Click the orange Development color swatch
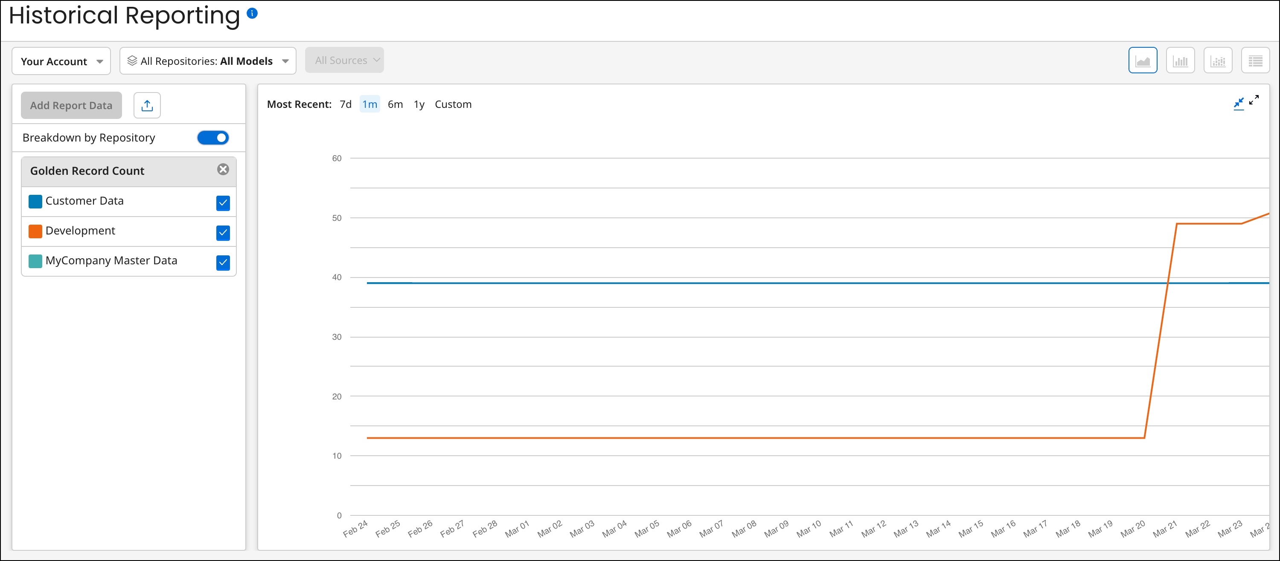Image resolution: width=1280 pixels, height=561 pixels. (x=35, y=231)
